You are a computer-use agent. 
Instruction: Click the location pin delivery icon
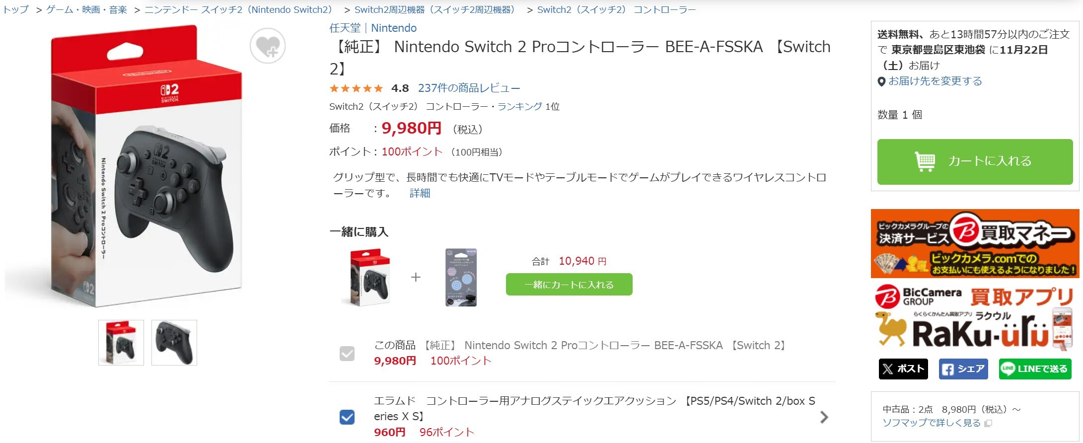[x=881, y=81]
